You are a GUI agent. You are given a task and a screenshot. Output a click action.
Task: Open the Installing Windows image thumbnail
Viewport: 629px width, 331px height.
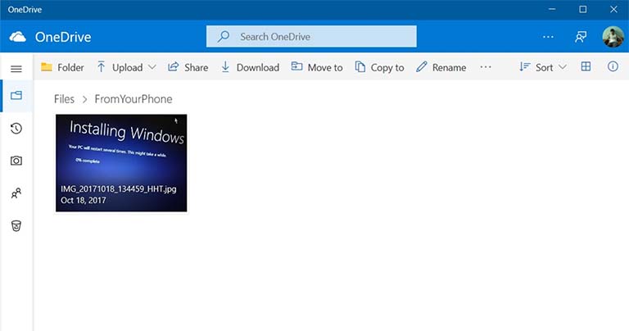pos(121,163)
